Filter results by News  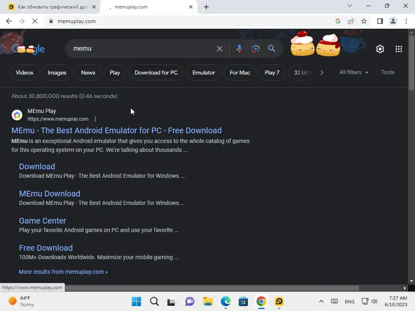pyautogui.click(x=88, y=72)
